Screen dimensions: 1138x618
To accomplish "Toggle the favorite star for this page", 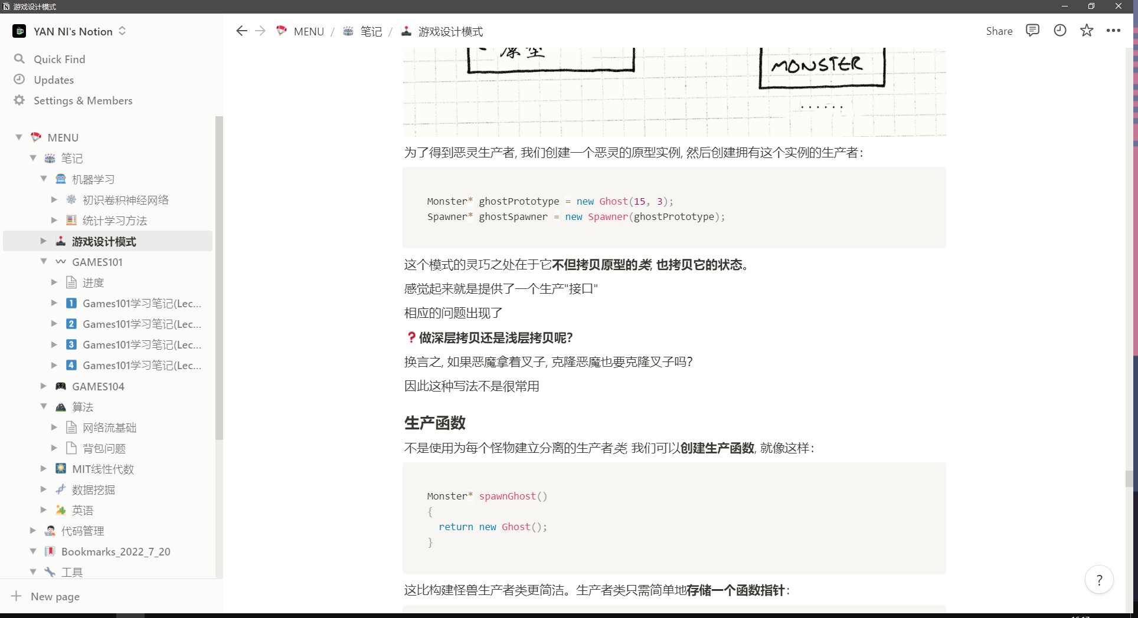I will coord(1086,30).
